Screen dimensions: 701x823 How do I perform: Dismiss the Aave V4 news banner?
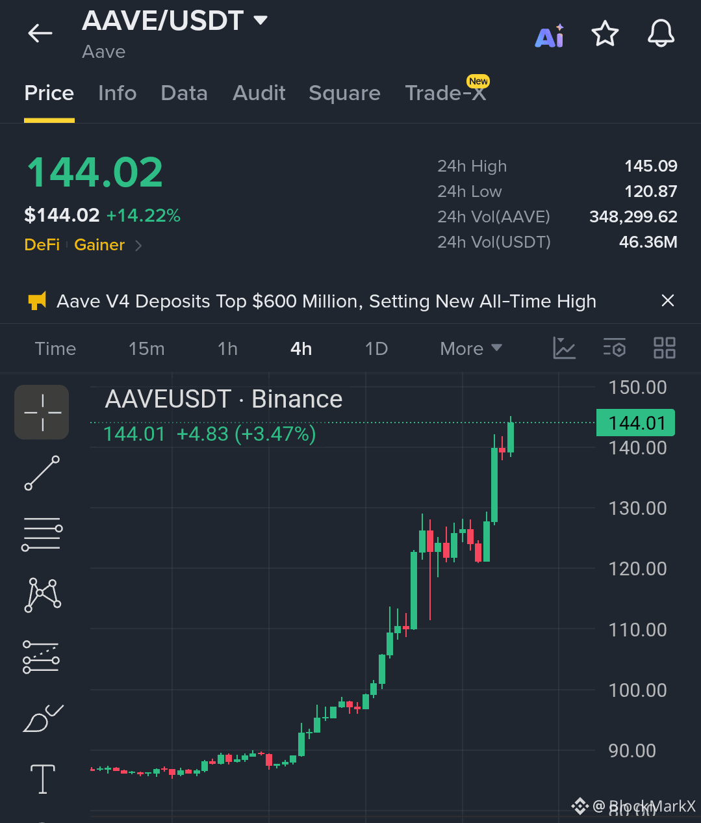[x=667, y=300]
